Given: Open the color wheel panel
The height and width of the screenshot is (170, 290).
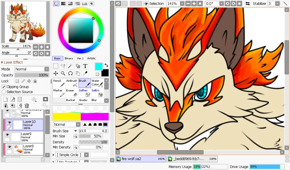Looking at the screenshot, I should click(56, 3).
